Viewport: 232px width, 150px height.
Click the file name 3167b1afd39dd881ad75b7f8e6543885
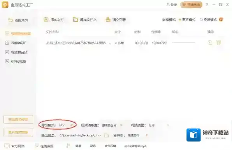79,43
